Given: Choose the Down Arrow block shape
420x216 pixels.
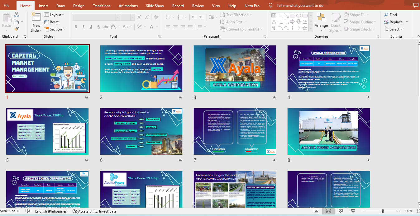Looking at the screenshot, I should pos(298,21).
